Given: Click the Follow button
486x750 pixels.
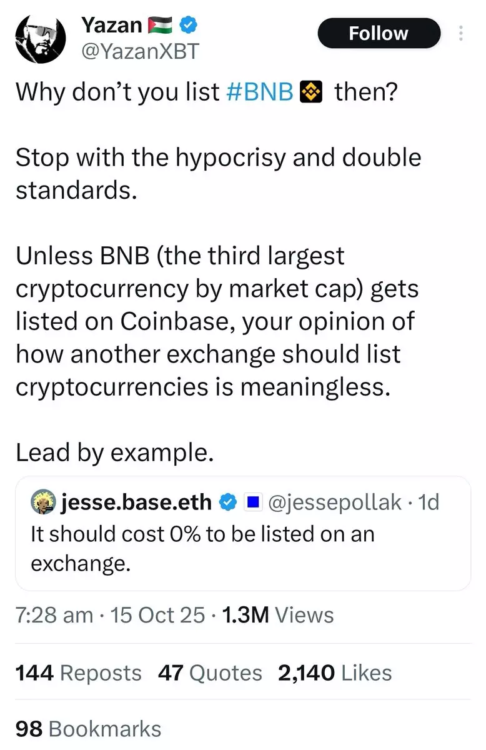Looking at the screenshot, I should pos(379,33).
